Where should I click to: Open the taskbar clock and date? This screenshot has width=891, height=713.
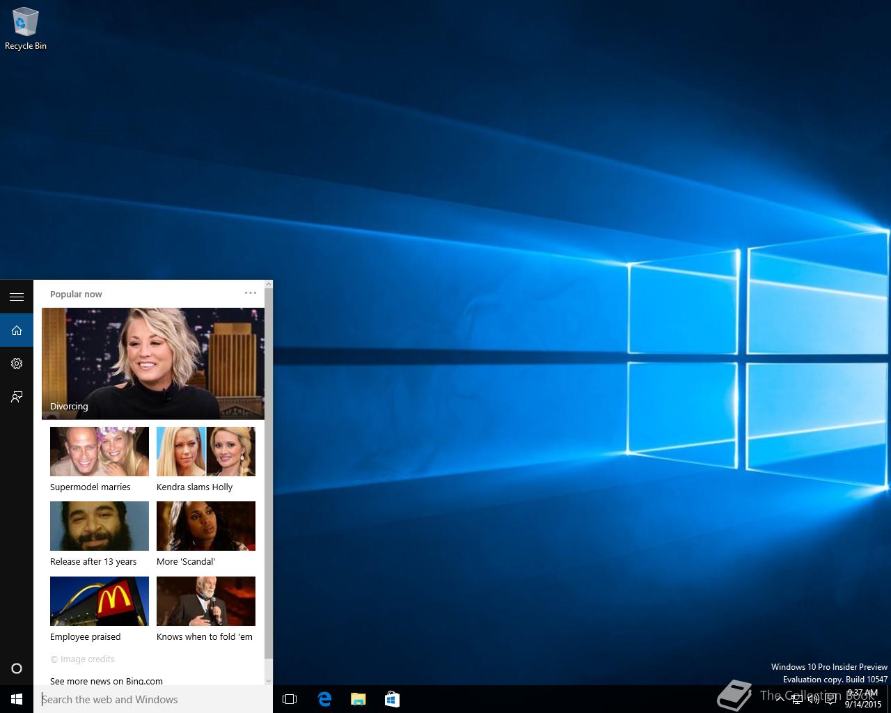click(x=863, y=699)
